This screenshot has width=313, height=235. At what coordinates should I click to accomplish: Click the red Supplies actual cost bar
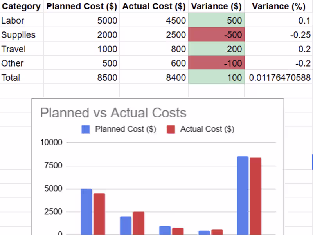[139, 222]
